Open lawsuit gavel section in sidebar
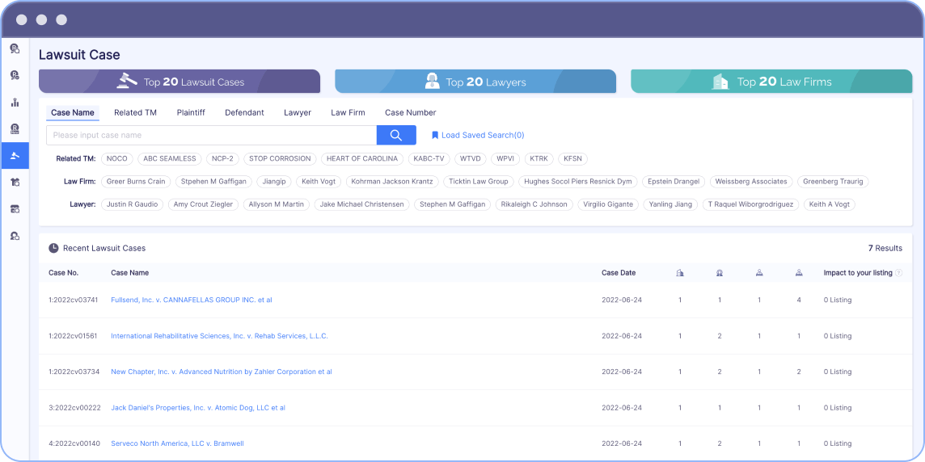Screen dimensions: 925x462 15,156
